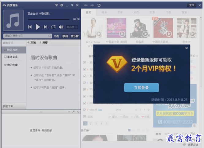The image size is (204, 148).
Task: Go to page 2 of song list
Action: (91, 123)
